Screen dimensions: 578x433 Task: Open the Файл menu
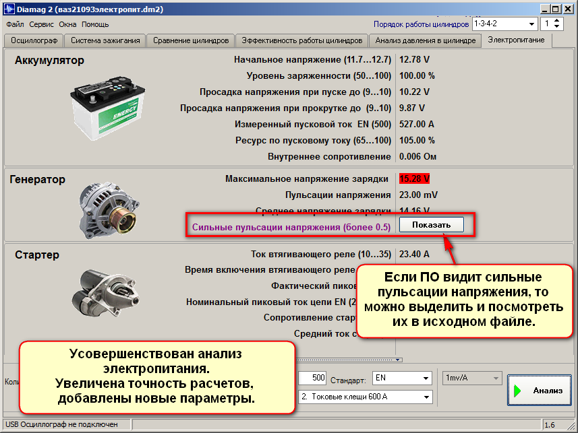pos(15,25)
